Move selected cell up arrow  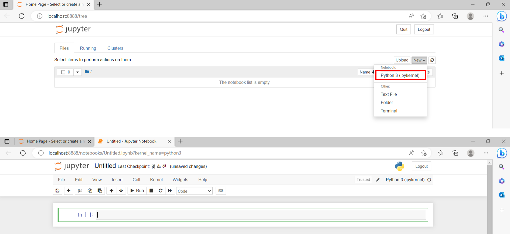(111, 191)
